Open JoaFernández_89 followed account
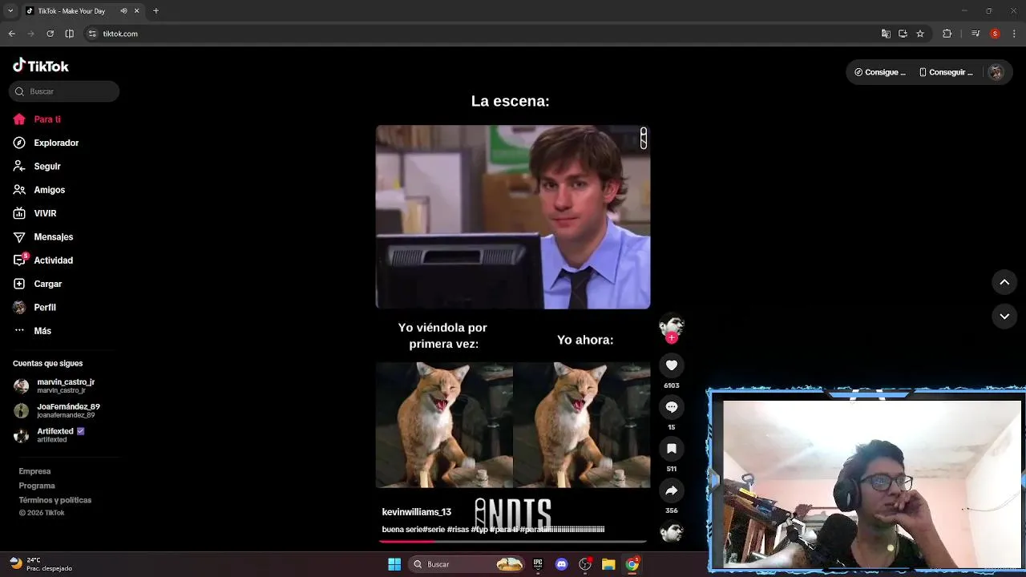This screenshot has height=577, width=1026. click(x=57, y=410)
